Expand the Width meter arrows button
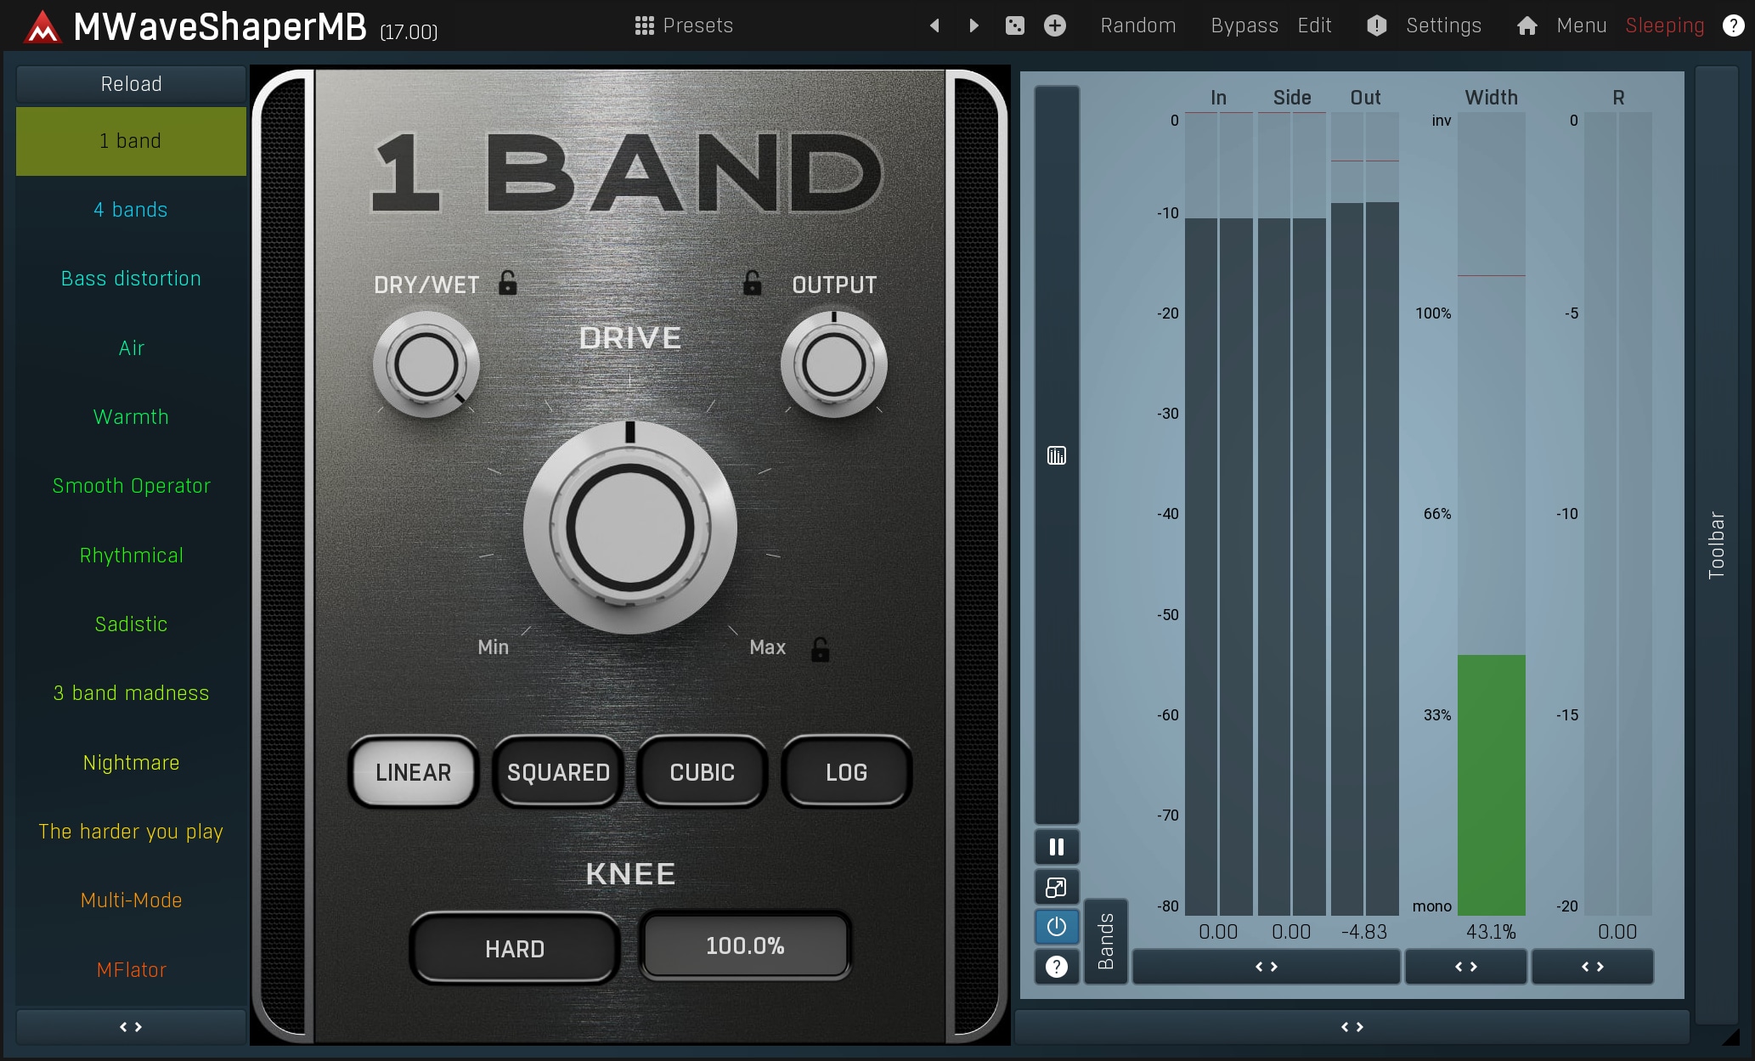Viewport: 1755px width, 1061px height. [x=1465, y=967]
